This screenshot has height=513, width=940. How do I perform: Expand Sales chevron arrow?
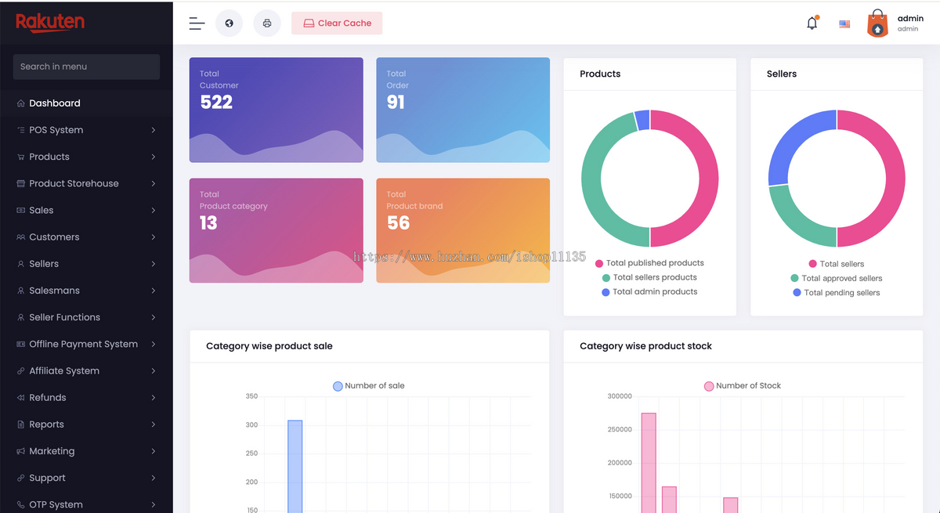(x=153, y=210)
